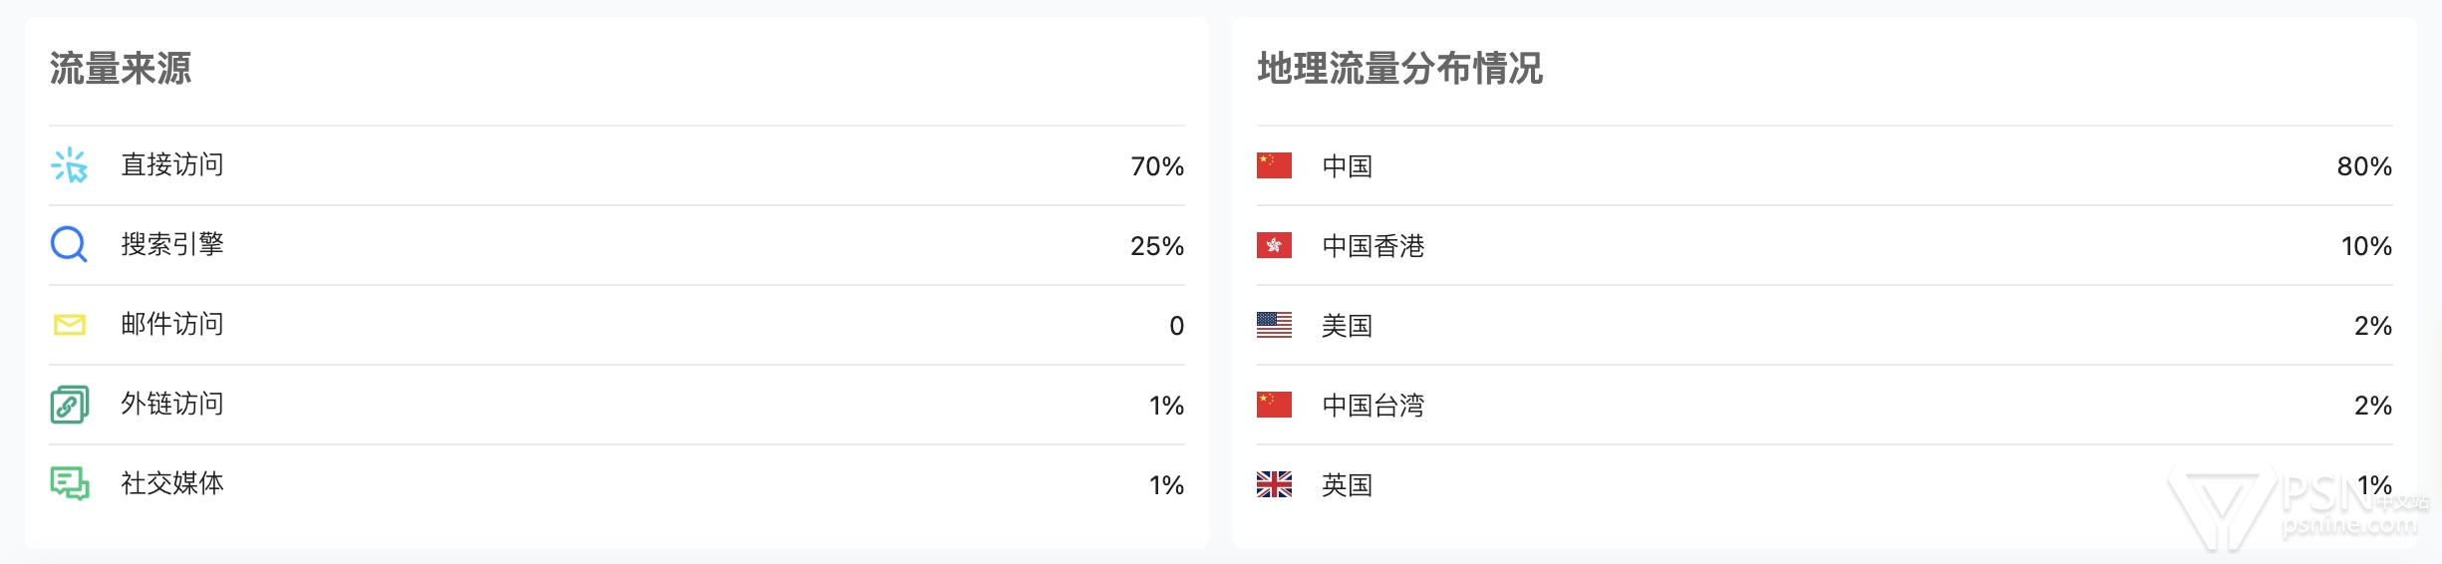2442x564 pixels.
Task: Click the China flag beside 中国
Action: click(1274, 165)
